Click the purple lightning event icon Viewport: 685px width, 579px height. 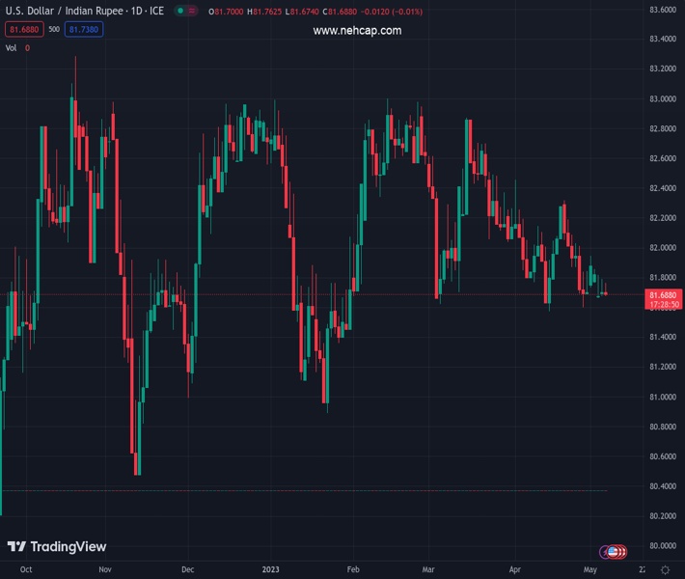click(606, 552)
